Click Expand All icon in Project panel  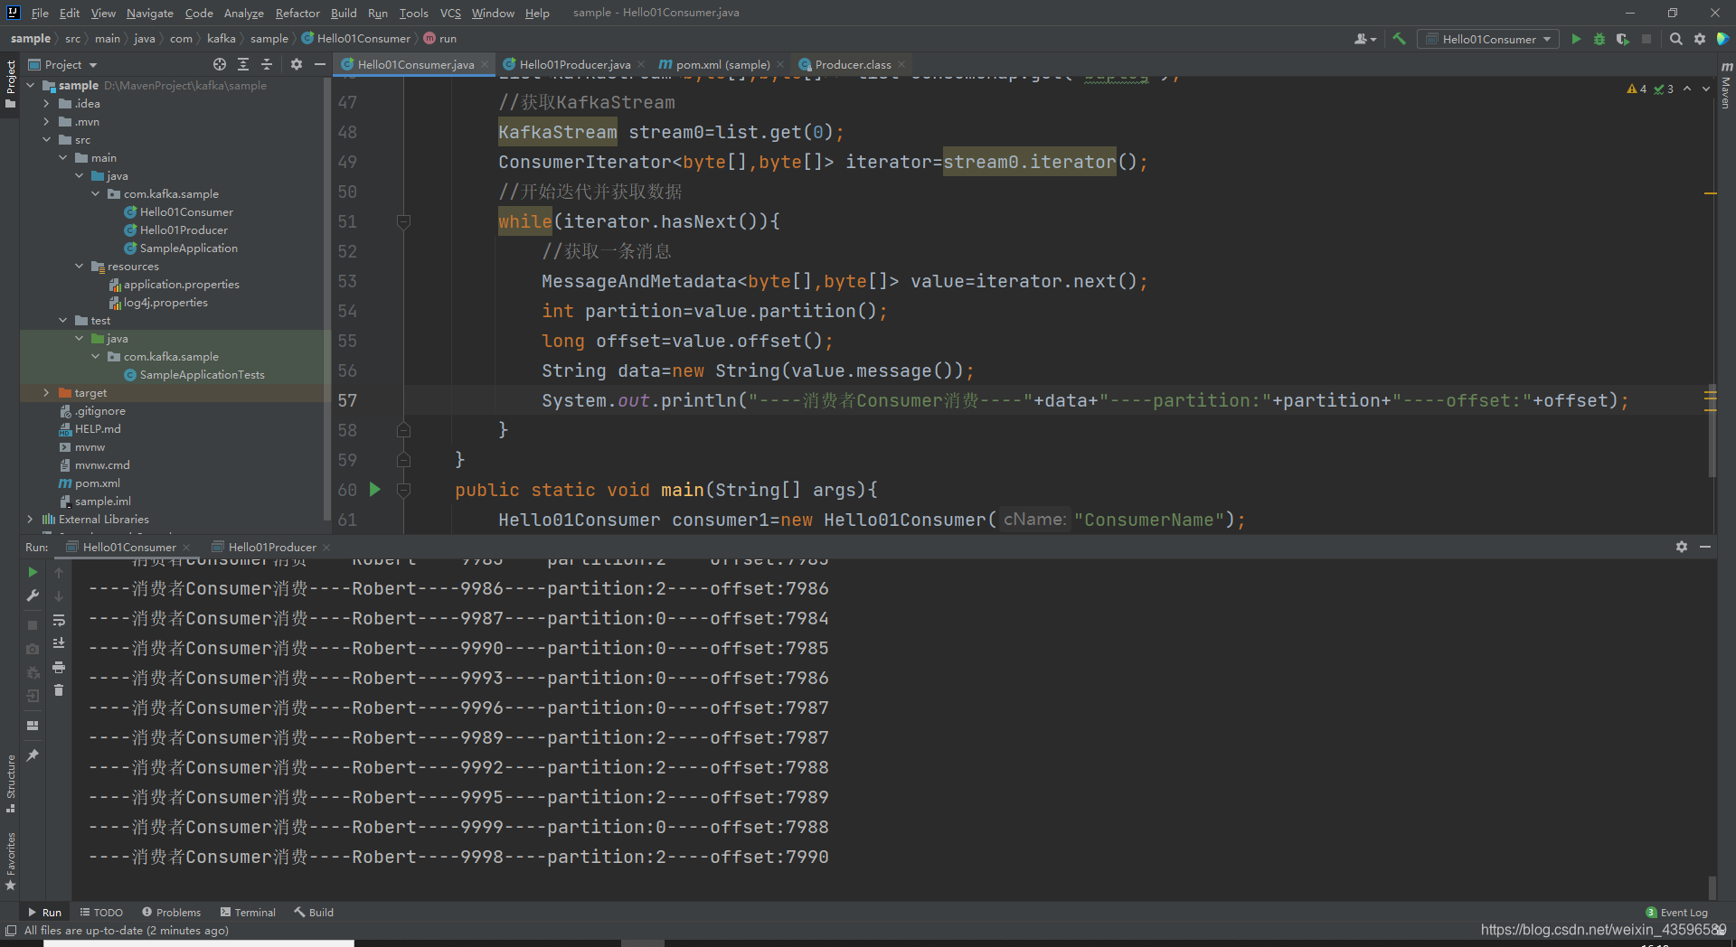click(243, 64)
